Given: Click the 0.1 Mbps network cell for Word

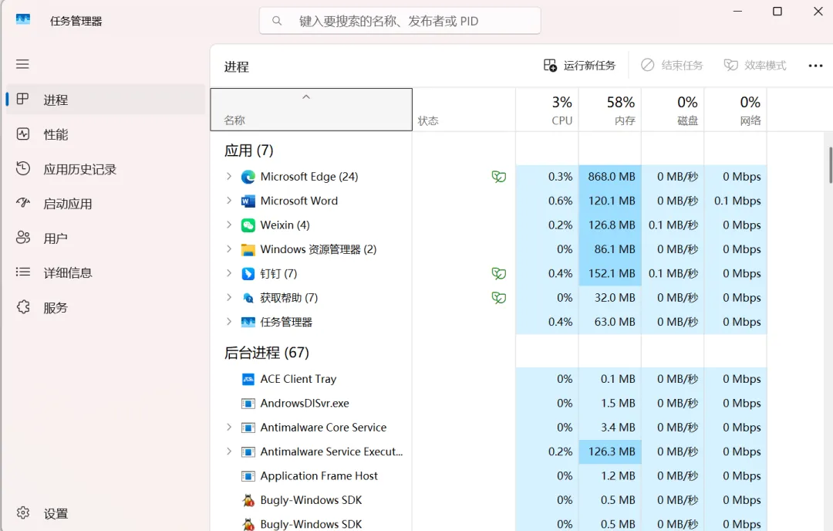Looking at the screenshot, I should click(735, 201).
